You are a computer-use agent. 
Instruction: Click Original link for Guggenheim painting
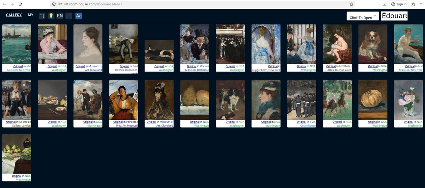click(x=273, y=66)
